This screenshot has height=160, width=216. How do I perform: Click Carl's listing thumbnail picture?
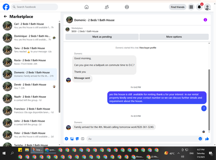click(7, 26)
